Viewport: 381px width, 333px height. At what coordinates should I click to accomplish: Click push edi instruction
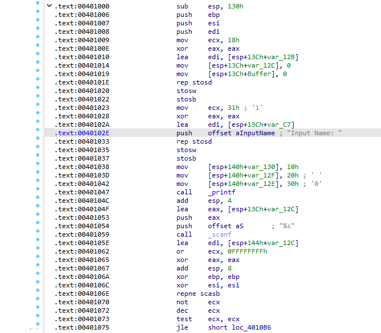(198, 32)
